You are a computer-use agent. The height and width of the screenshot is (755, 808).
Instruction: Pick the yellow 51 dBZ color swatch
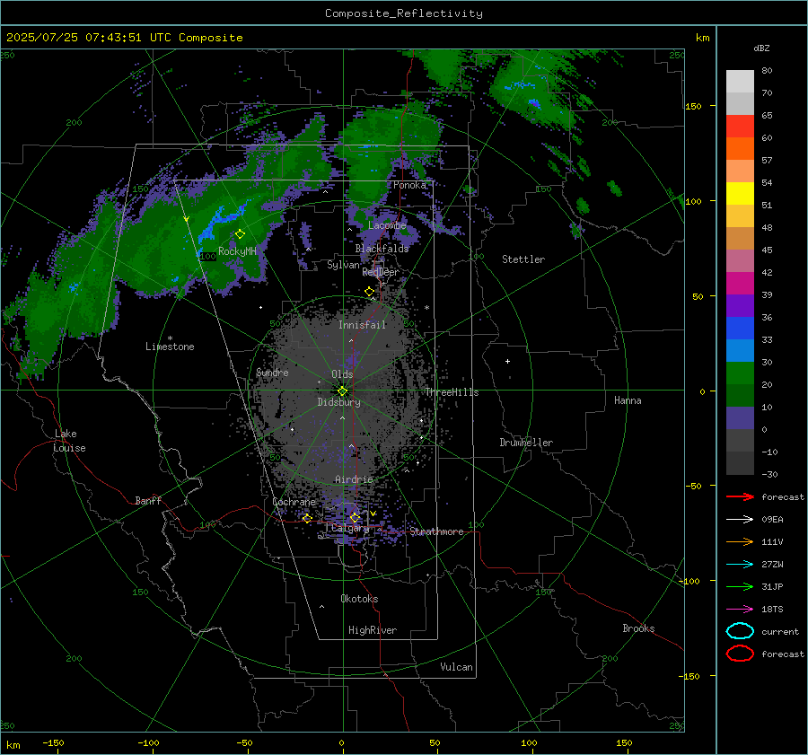click(x=740, y=193)
